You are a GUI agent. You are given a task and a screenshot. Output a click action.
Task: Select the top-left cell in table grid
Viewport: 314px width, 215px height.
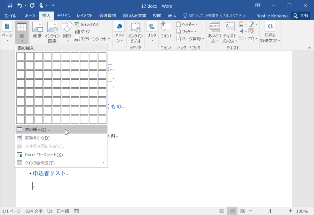[x=21, y=56]
